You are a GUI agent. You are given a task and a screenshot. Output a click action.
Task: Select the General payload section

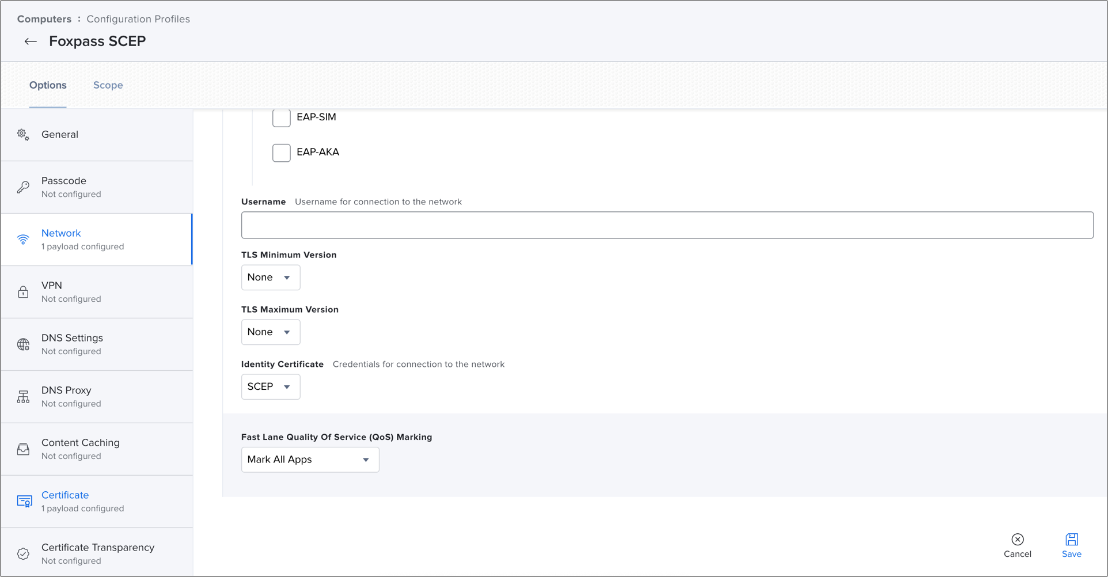[97, 135]
